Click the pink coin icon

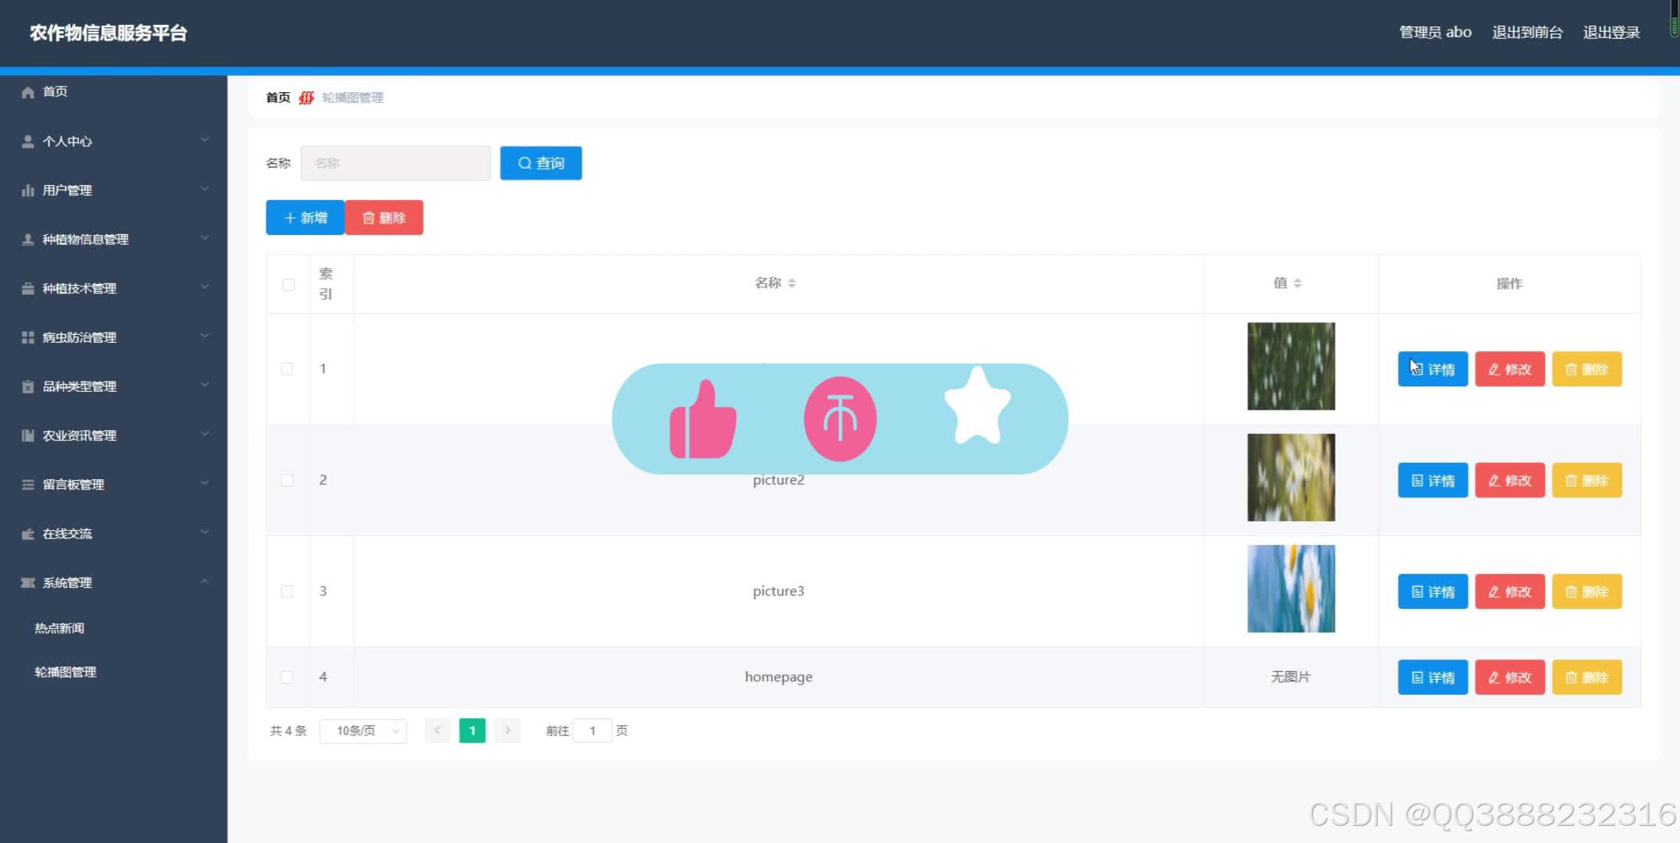click(840, 419)
